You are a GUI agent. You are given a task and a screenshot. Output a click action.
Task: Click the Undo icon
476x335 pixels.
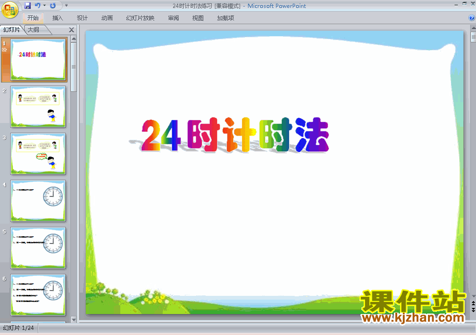[37, 6]
